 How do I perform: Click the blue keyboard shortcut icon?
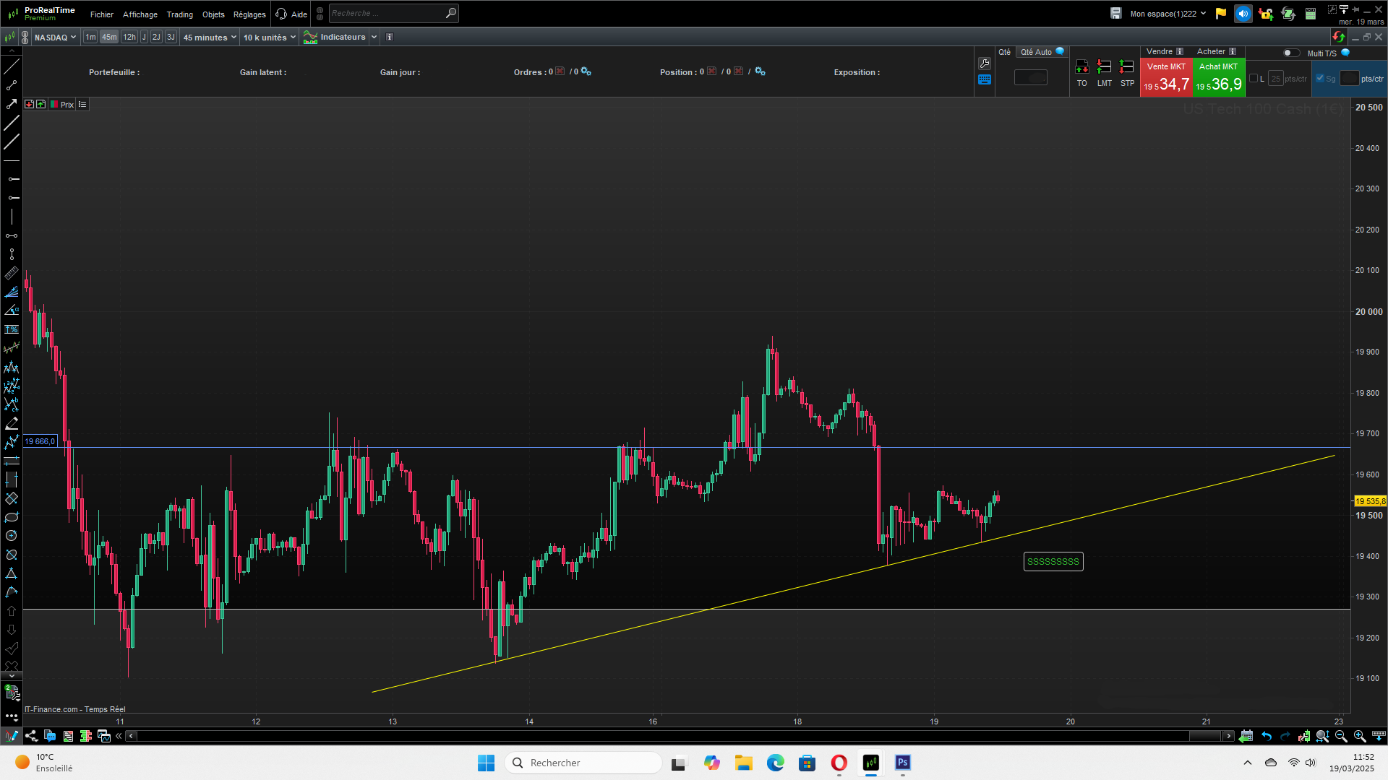(984, 80)
